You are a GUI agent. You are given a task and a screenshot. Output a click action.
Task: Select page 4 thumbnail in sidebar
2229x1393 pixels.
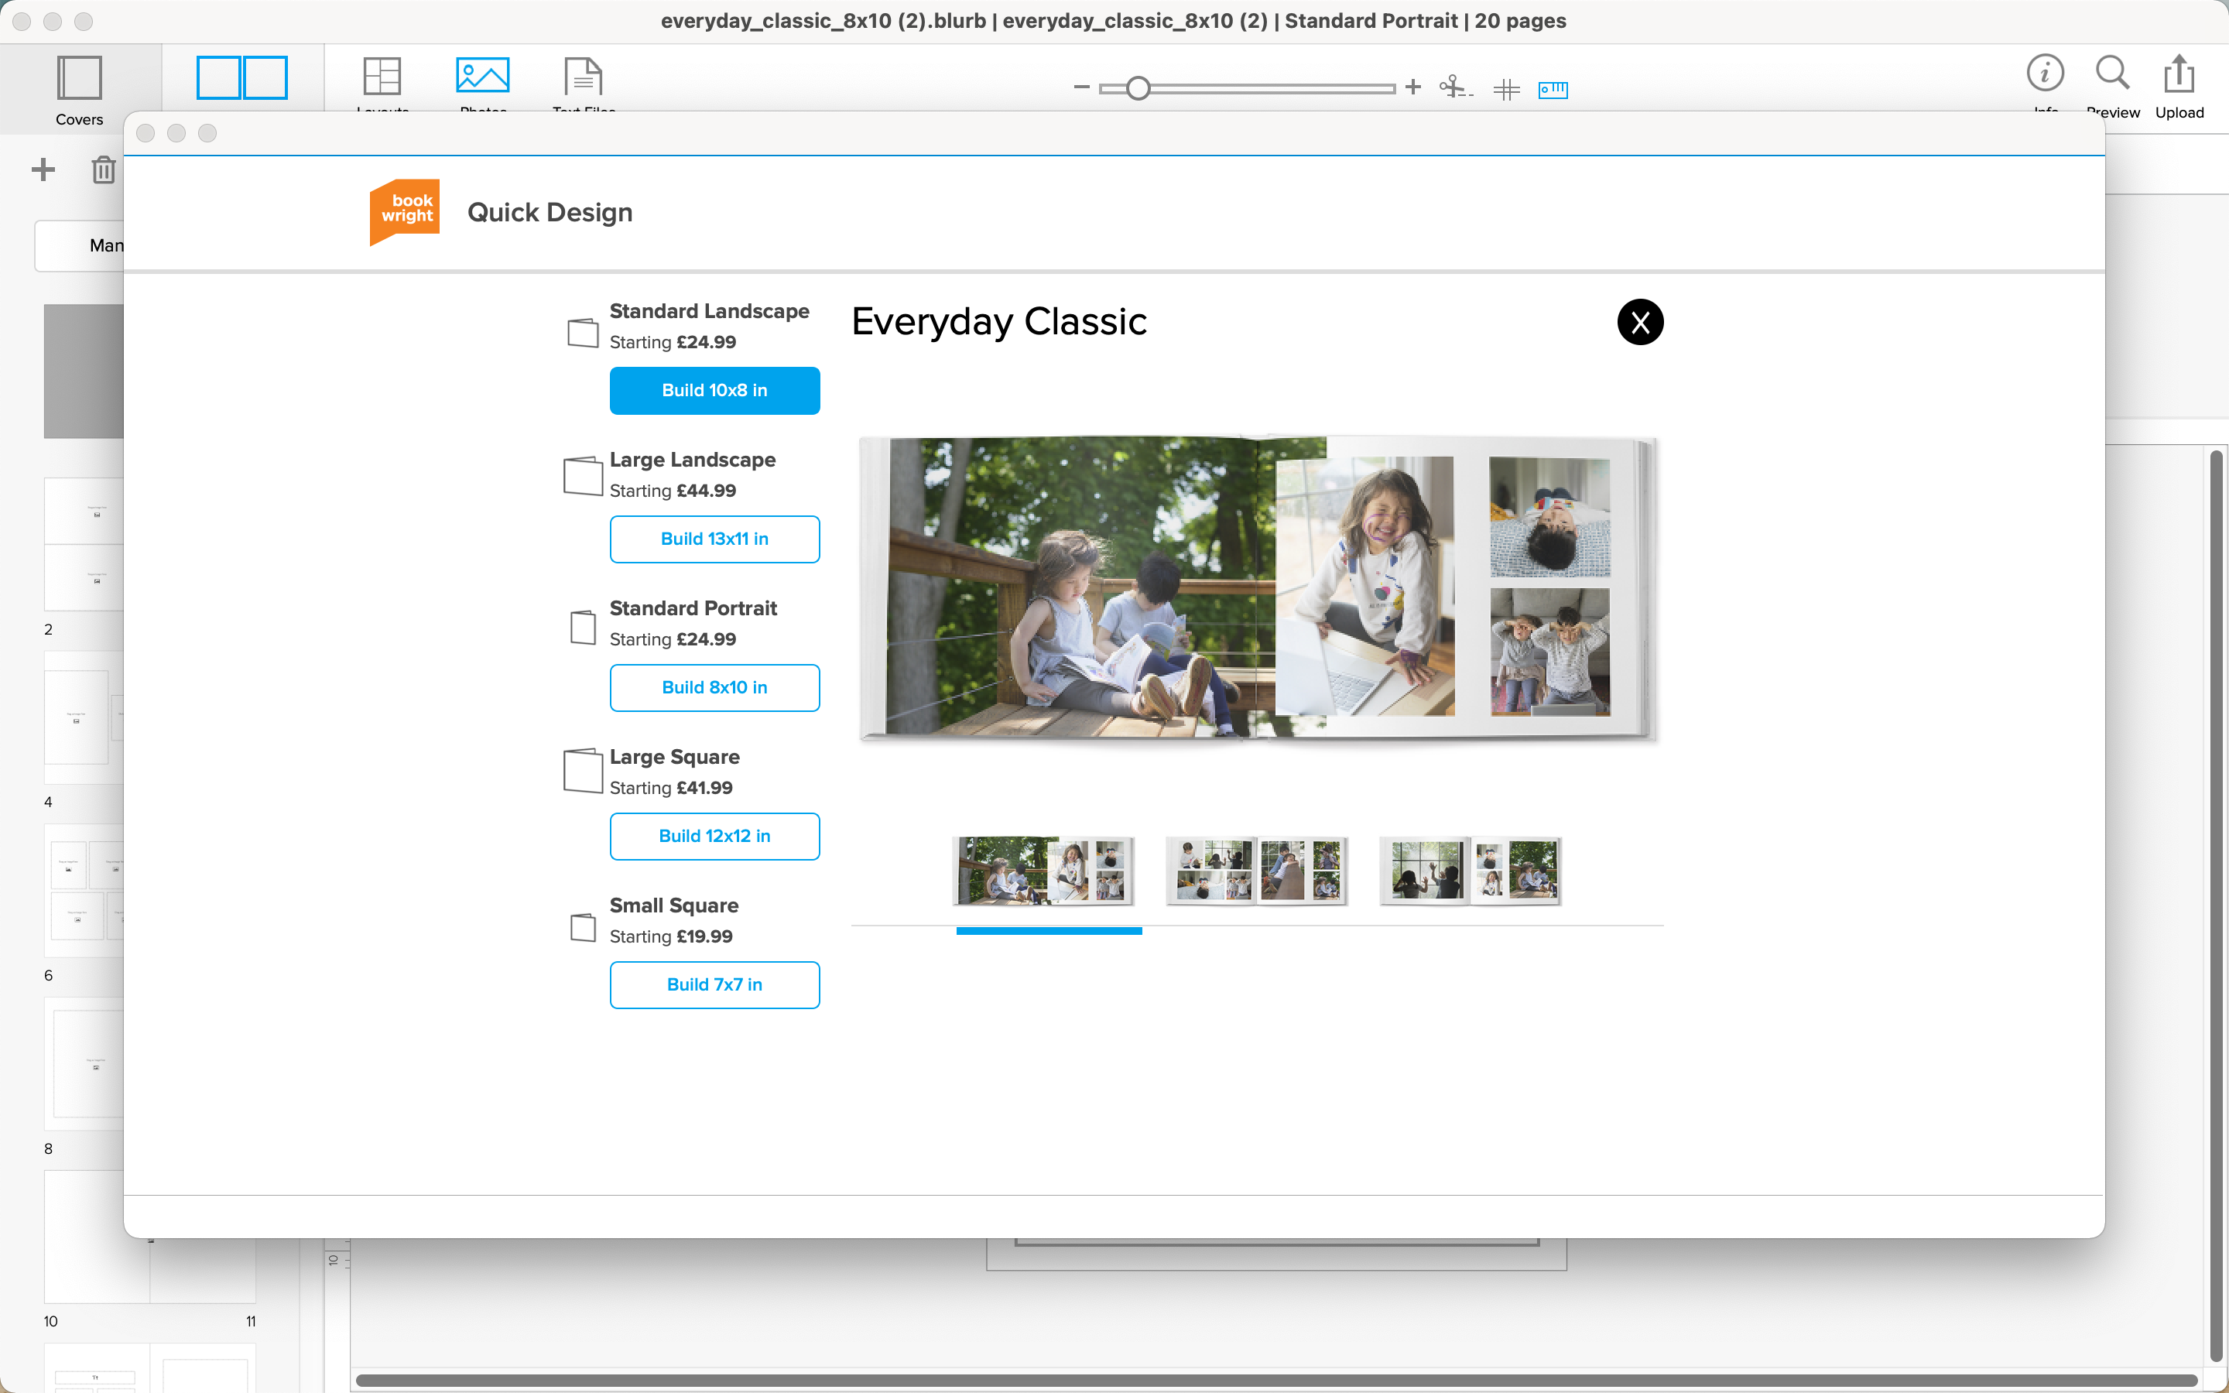(84, 717)
